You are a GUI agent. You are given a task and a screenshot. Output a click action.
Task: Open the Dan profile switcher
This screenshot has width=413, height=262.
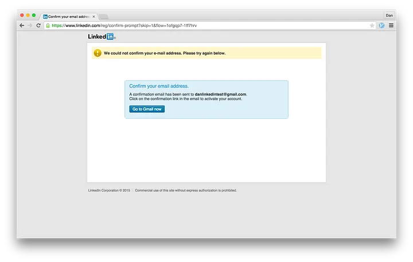tap(388, 15)
